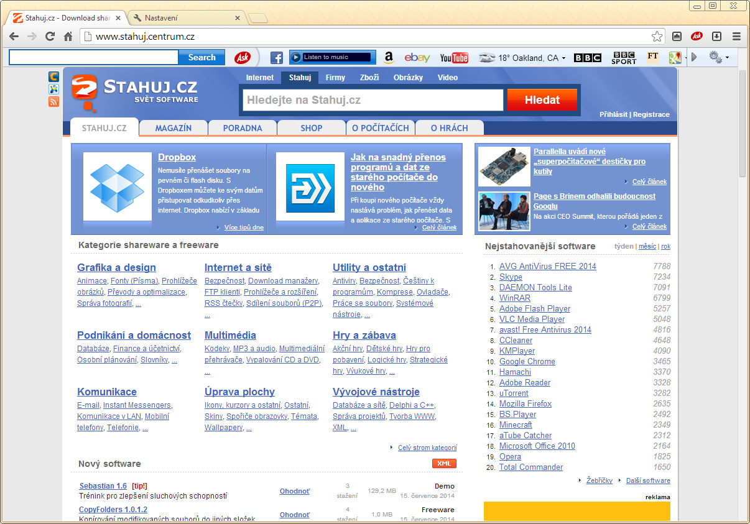This screenshot has height=524, width=750.
Task: Click the download extension icon in address bar
Action: point(717,37)
